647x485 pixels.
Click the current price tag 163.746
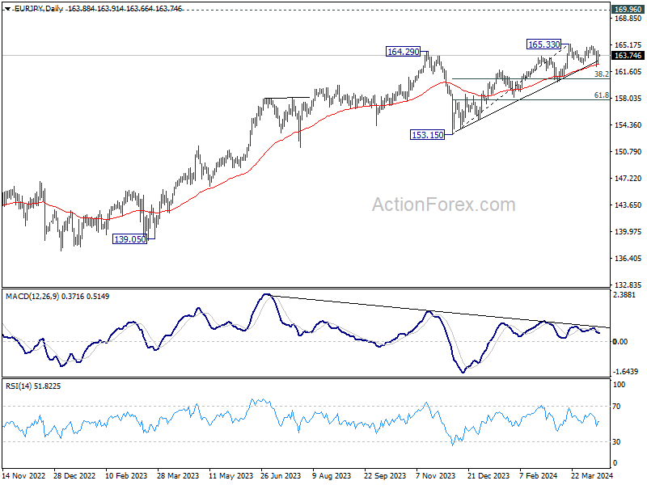coord(628,56)
